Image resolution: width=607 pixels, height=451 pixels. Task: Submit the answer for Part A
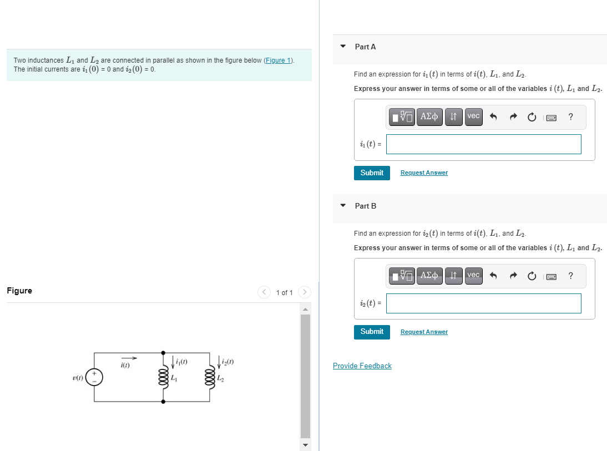(372, 173)
